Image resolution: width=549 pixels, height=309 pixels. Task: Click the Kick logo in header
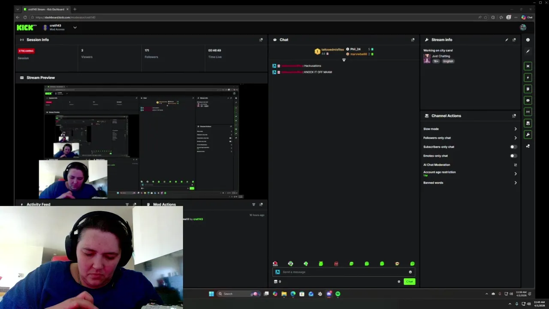(27, 27)
